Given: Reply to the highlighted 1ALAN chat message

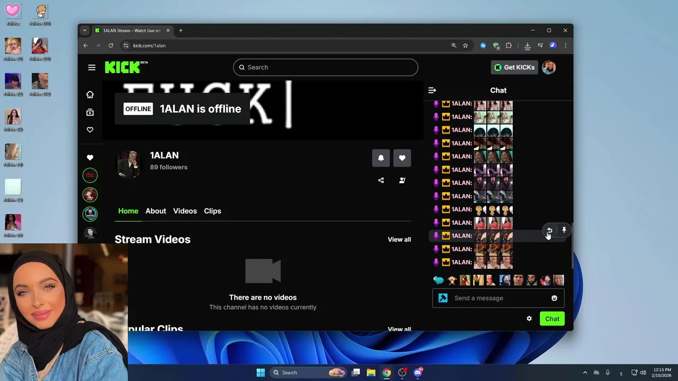Looking at the screenshot, I should click(x=549, y=230).
